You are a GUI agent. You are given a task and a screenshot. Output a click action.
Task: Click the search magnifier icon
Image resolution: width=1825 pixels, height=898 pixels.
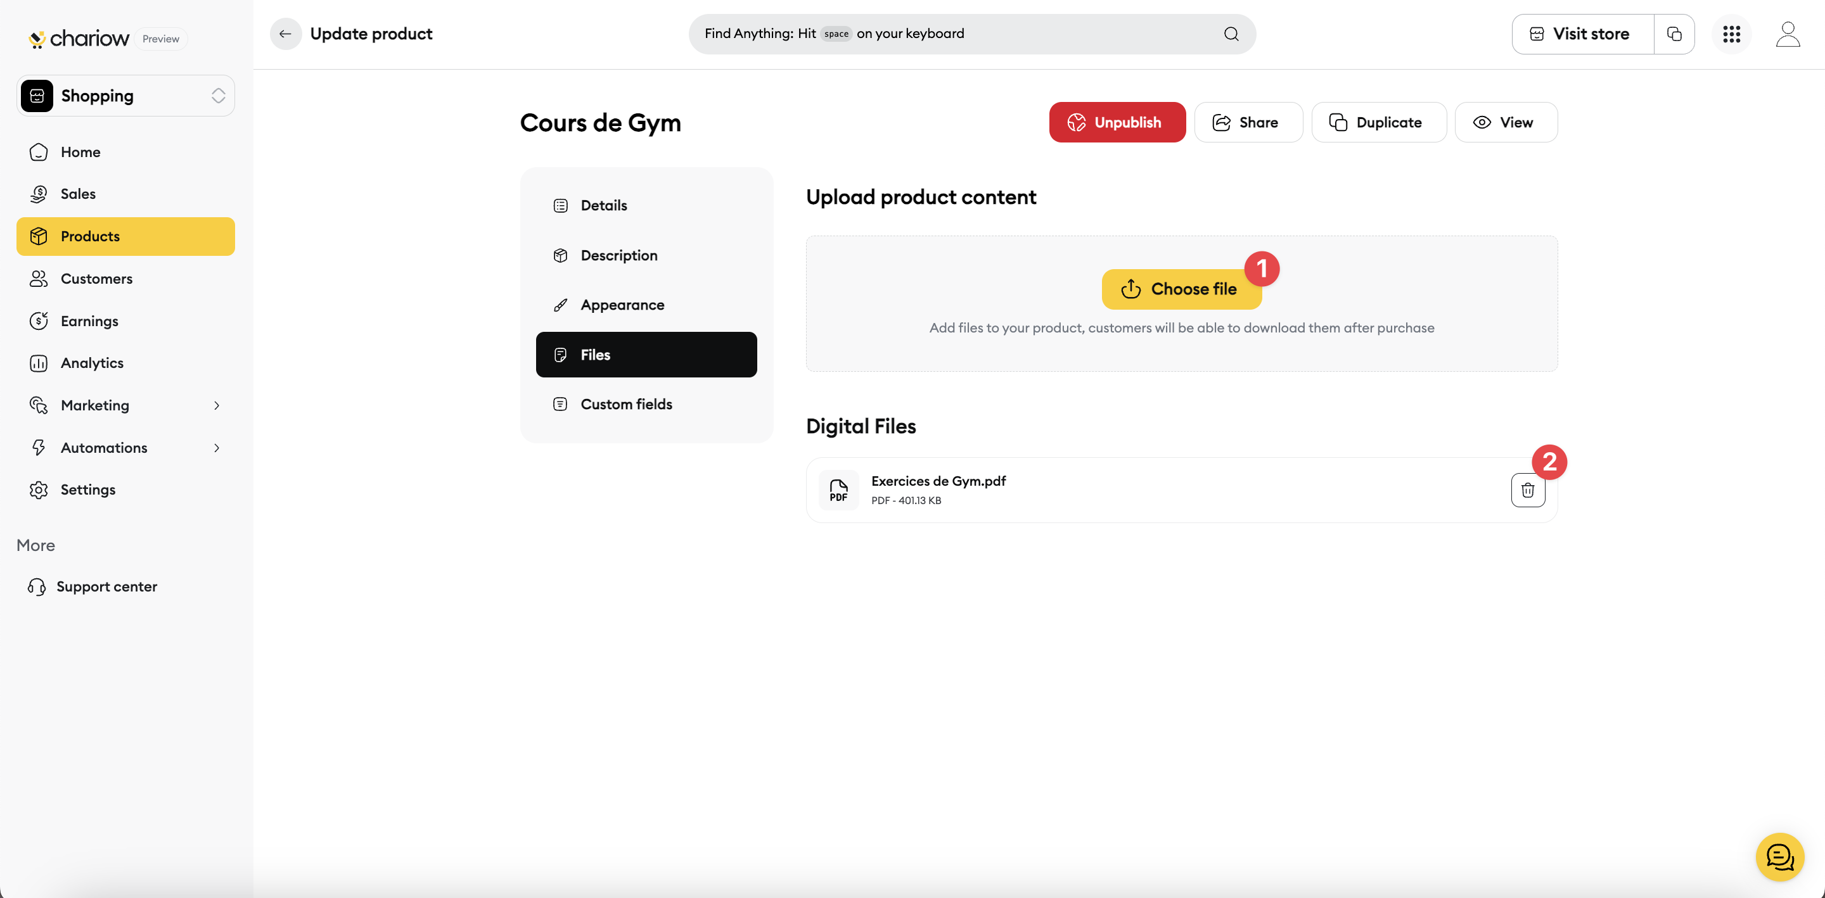click(x=1231, y=34)
